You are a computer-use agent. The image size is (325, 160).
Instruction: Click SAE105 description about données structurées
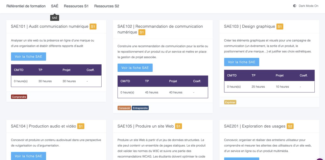161,148
